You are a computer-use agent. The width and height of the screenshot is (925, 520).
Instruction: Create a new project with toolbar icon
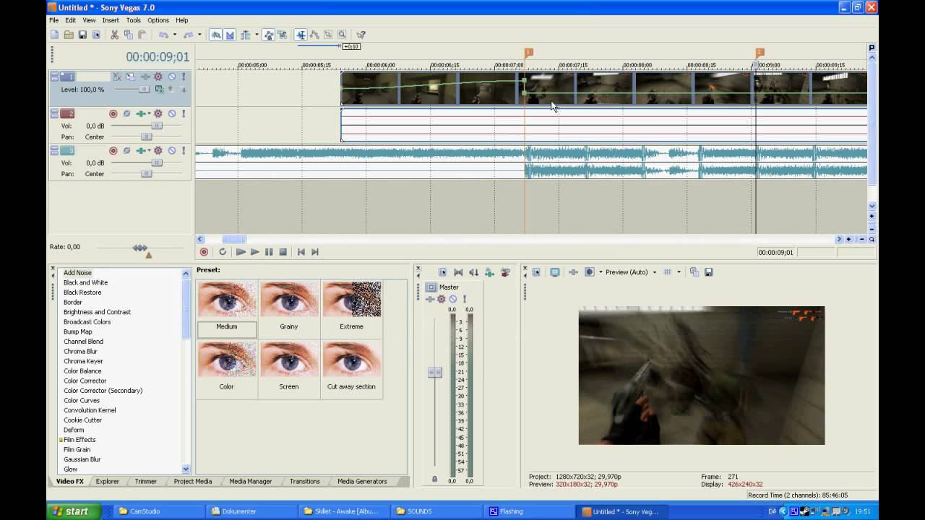coord(54,35)
